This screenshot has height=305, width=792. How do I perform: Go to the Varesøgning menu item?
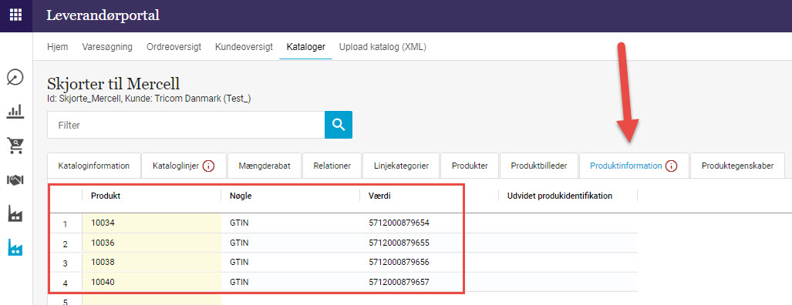tap(107, 47)
